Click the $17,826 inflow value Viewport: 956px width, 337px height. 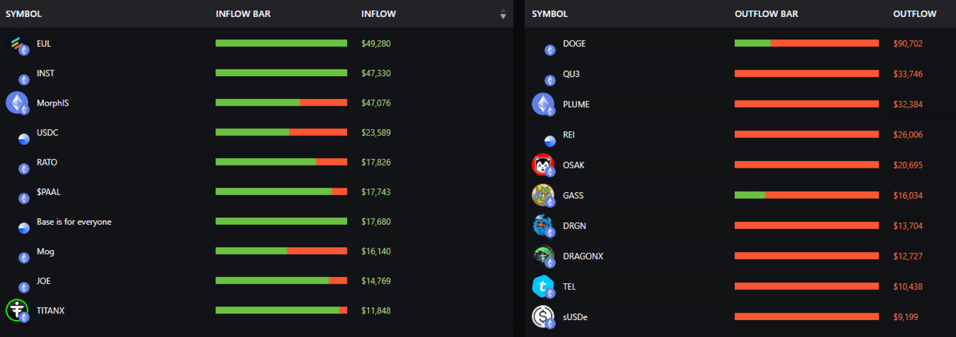(x=376, y=162)
